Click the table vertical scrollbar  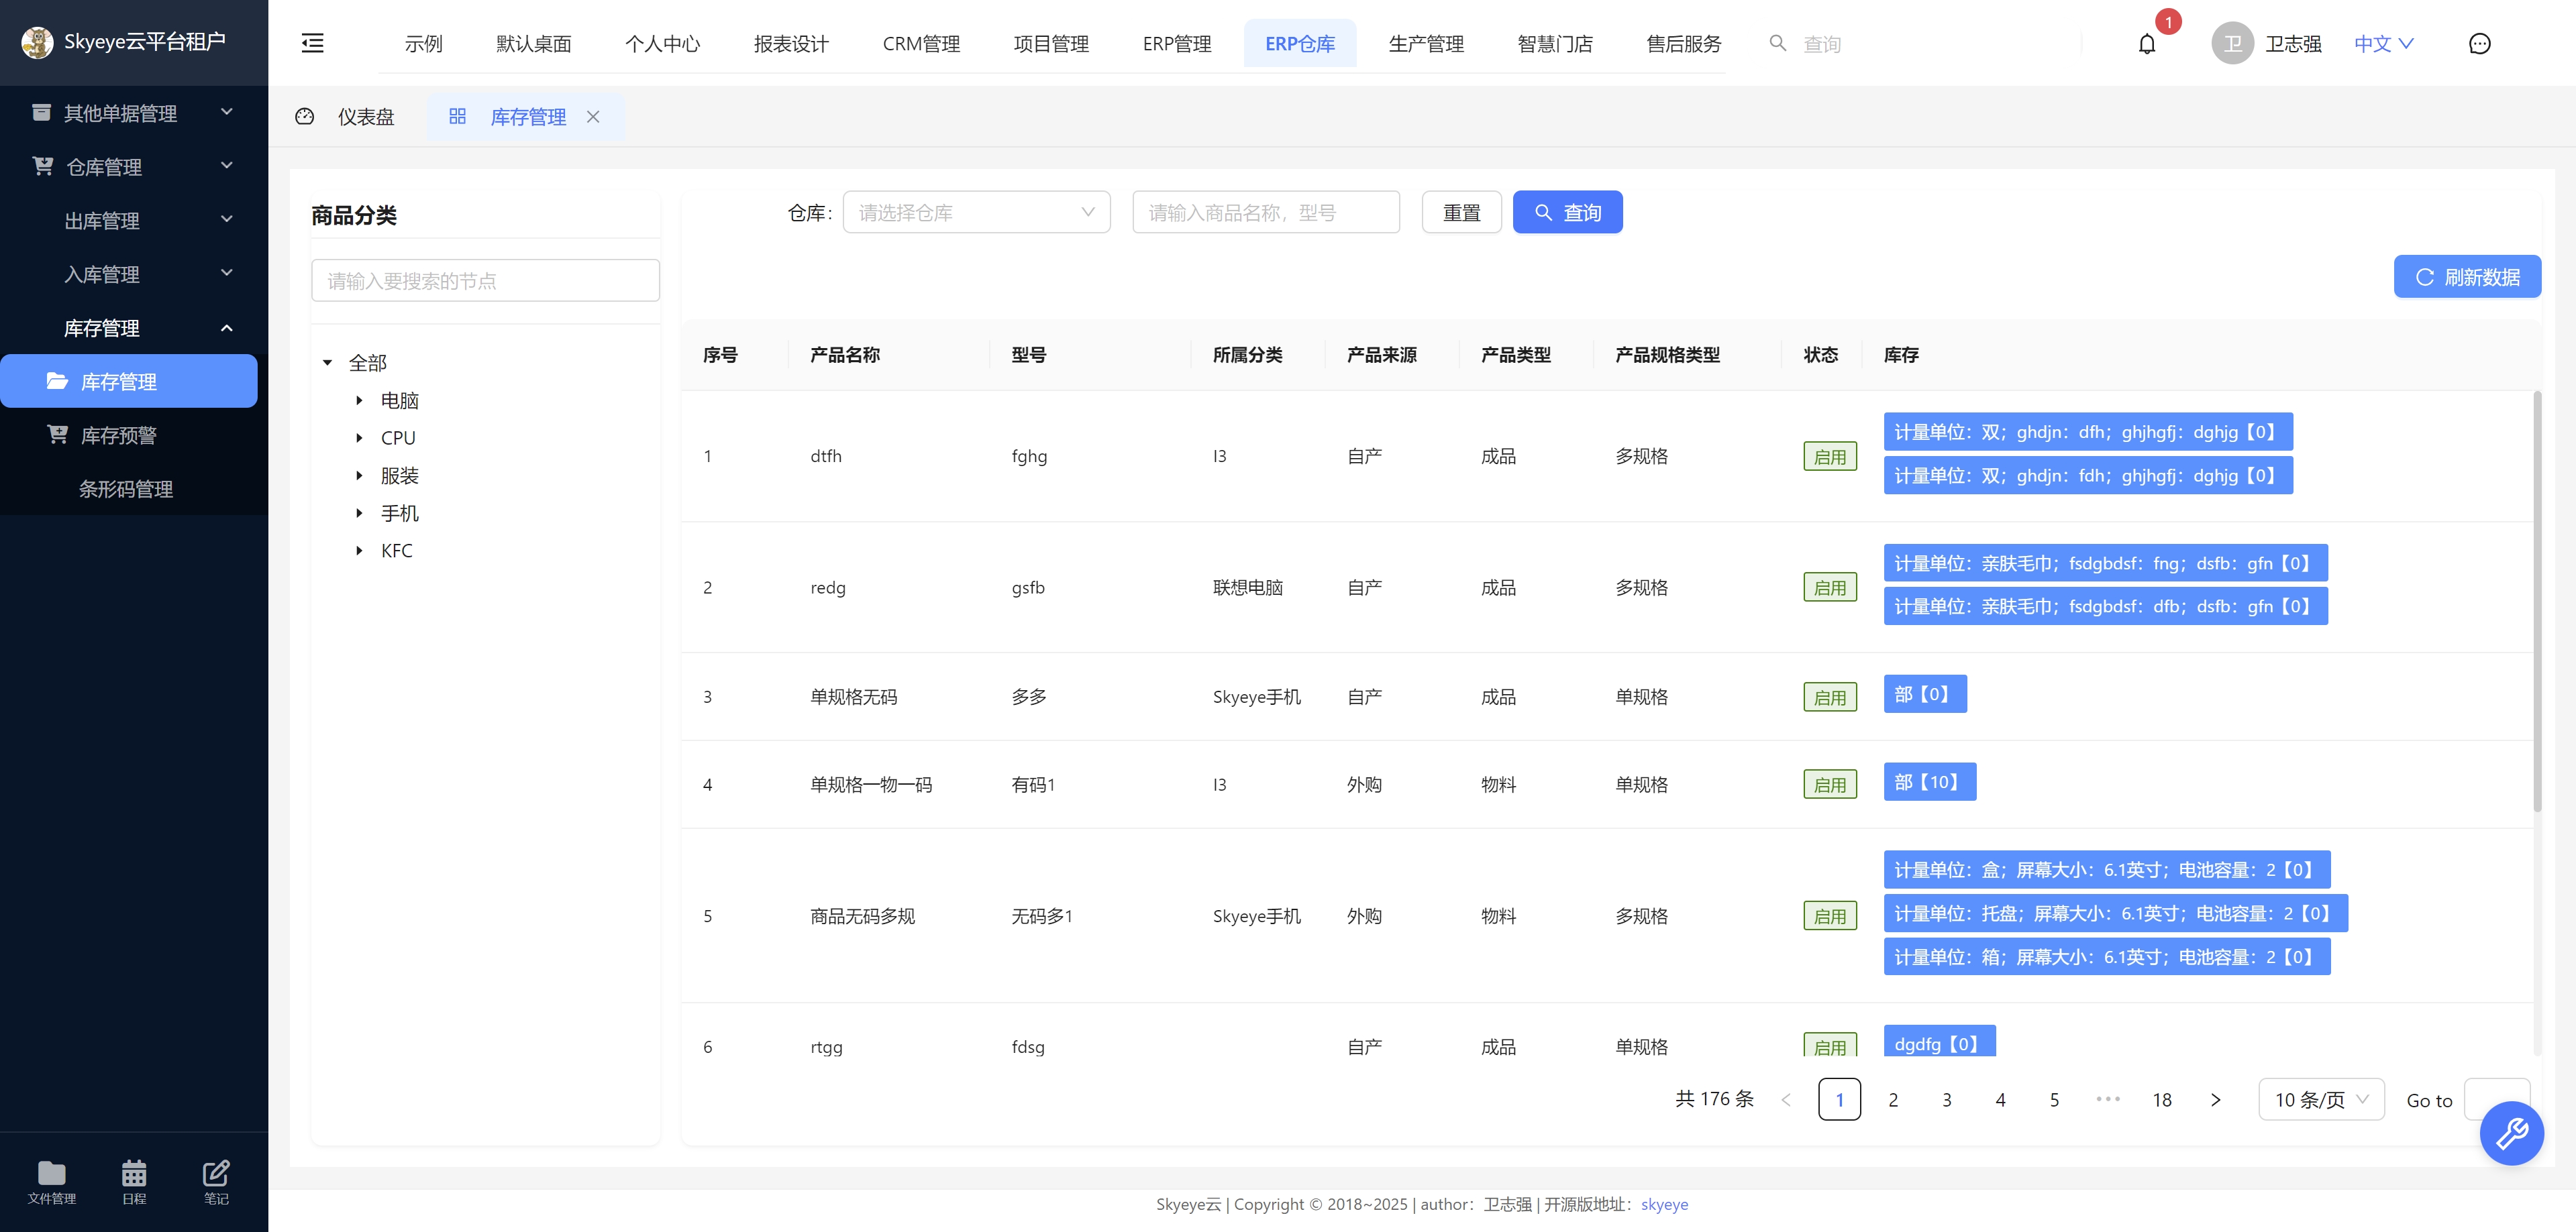pos(2537,602)
